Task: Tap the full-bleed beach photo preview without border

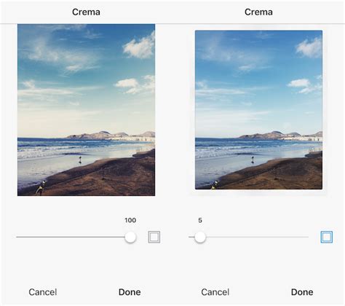Action: (x=86, y=110)
